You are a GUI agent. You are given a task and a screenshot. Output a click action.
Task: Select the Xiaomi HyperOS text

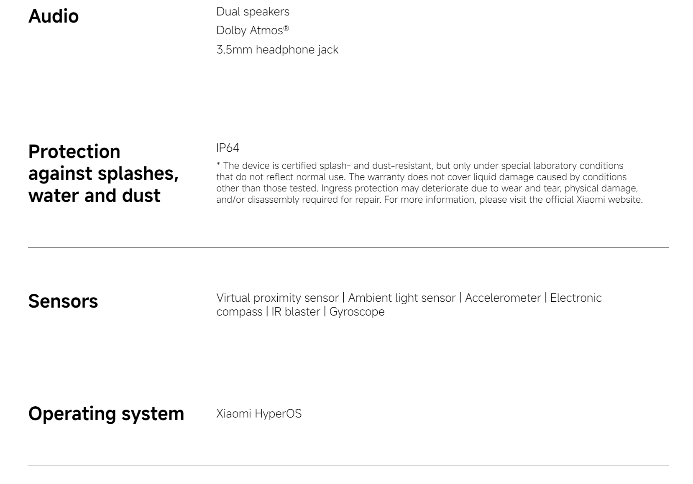[259, 414]
